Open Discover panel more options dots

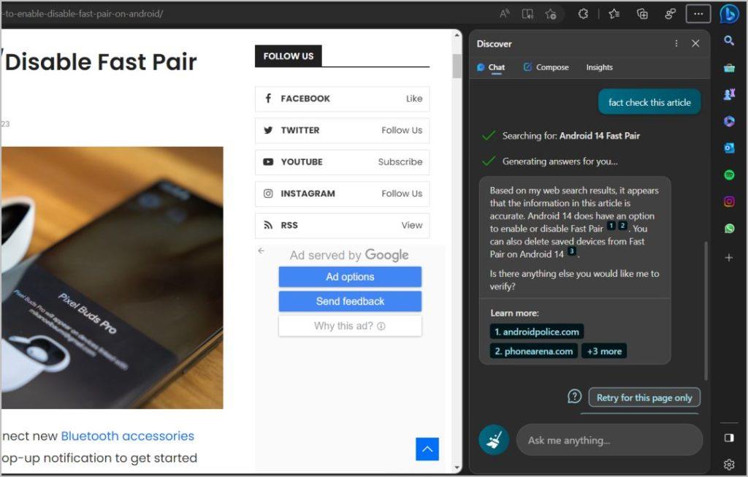pos(676,43)
